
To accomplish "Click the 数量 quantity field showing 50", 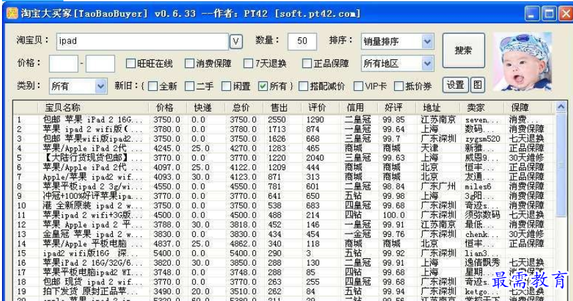I will 302,41.
